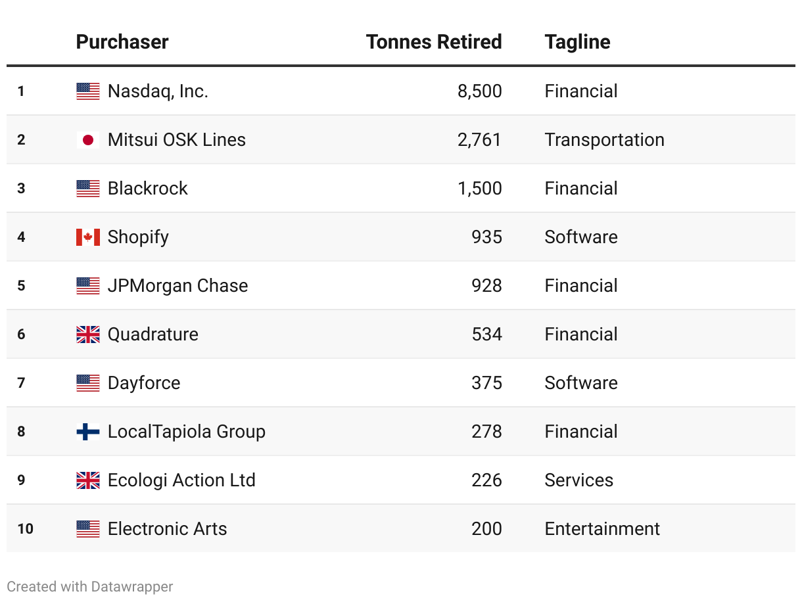Viewport: 802px width, 602px height.
Task: Click the Purchaser column header
Action: [122, 42]
